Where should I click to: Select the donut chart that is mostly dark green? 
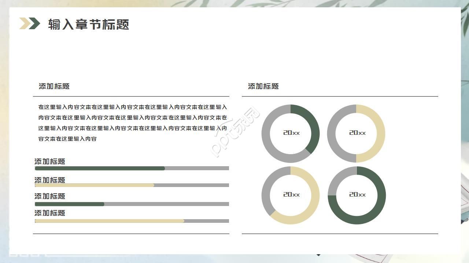[357, 195]
